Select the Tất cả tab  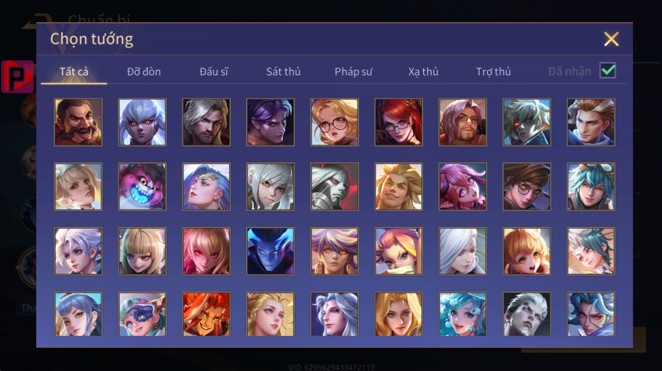tap(74, 72)
